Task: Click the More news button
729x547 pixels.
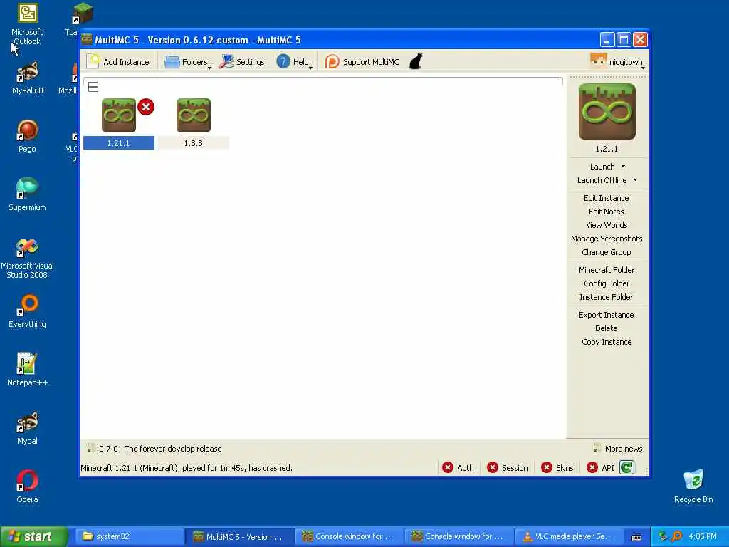Action: tap(619, 449)
